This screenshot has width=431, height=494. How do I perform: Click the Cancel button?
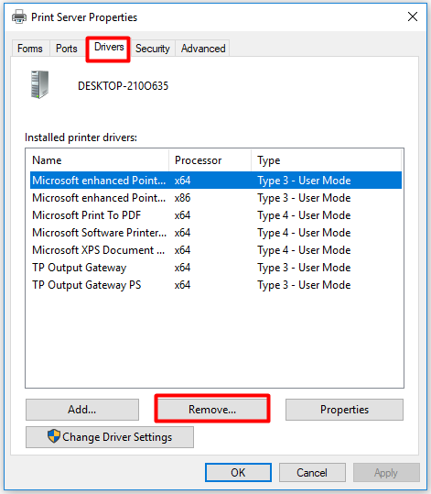point(312,473)
